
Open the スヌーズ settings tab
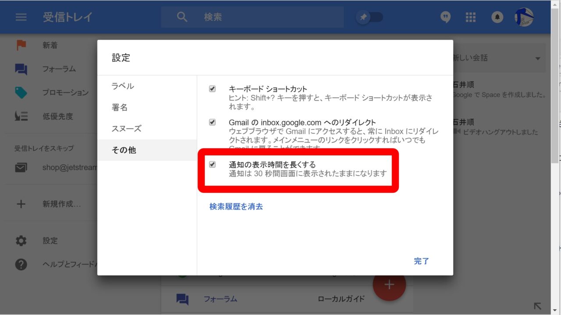coord(127,129)
